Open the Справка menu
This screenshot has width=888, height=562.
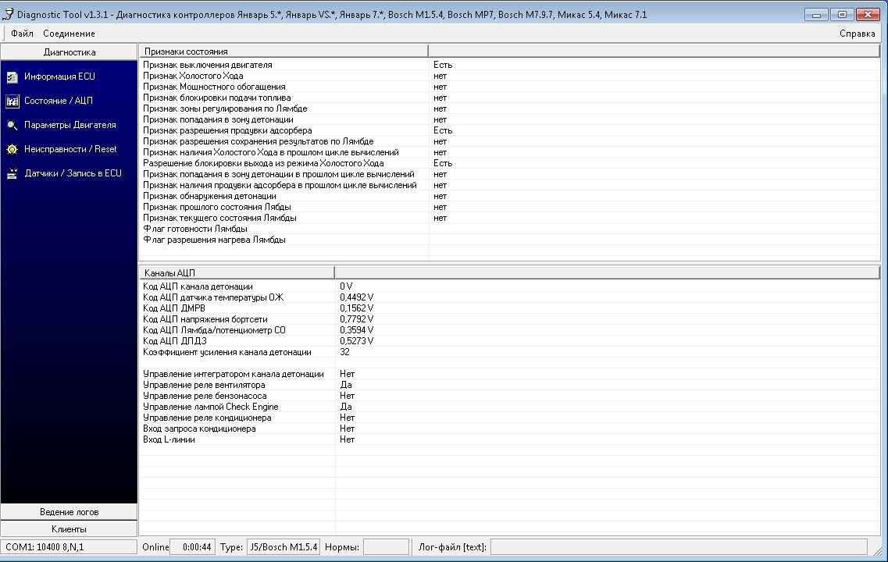pyautogui.click(x=857, y=34)
